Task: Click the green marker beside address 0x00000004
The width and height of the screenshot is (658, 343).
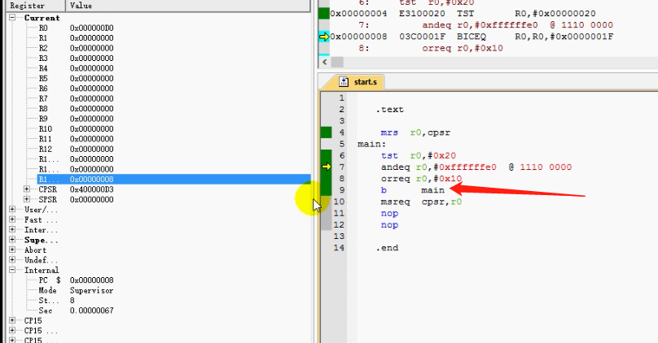Action: (323, 13)
